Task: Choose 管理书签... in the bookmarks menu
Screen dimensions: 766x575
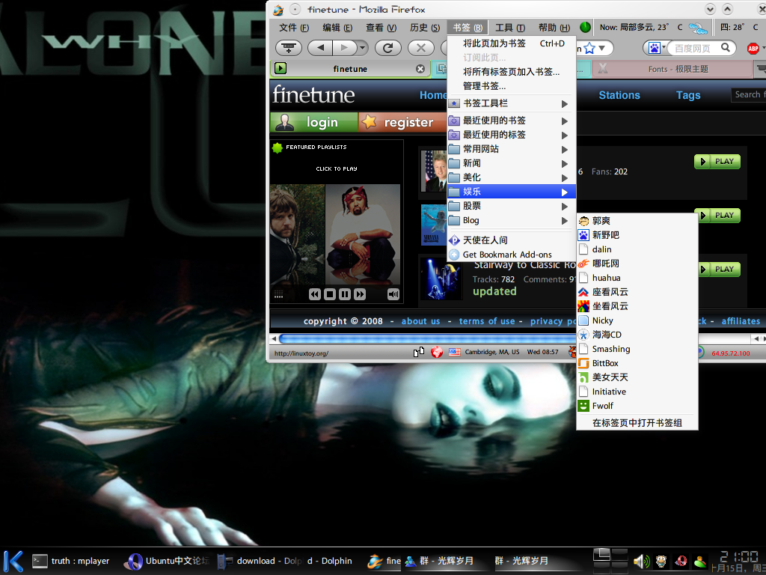Action: [512, 86]
